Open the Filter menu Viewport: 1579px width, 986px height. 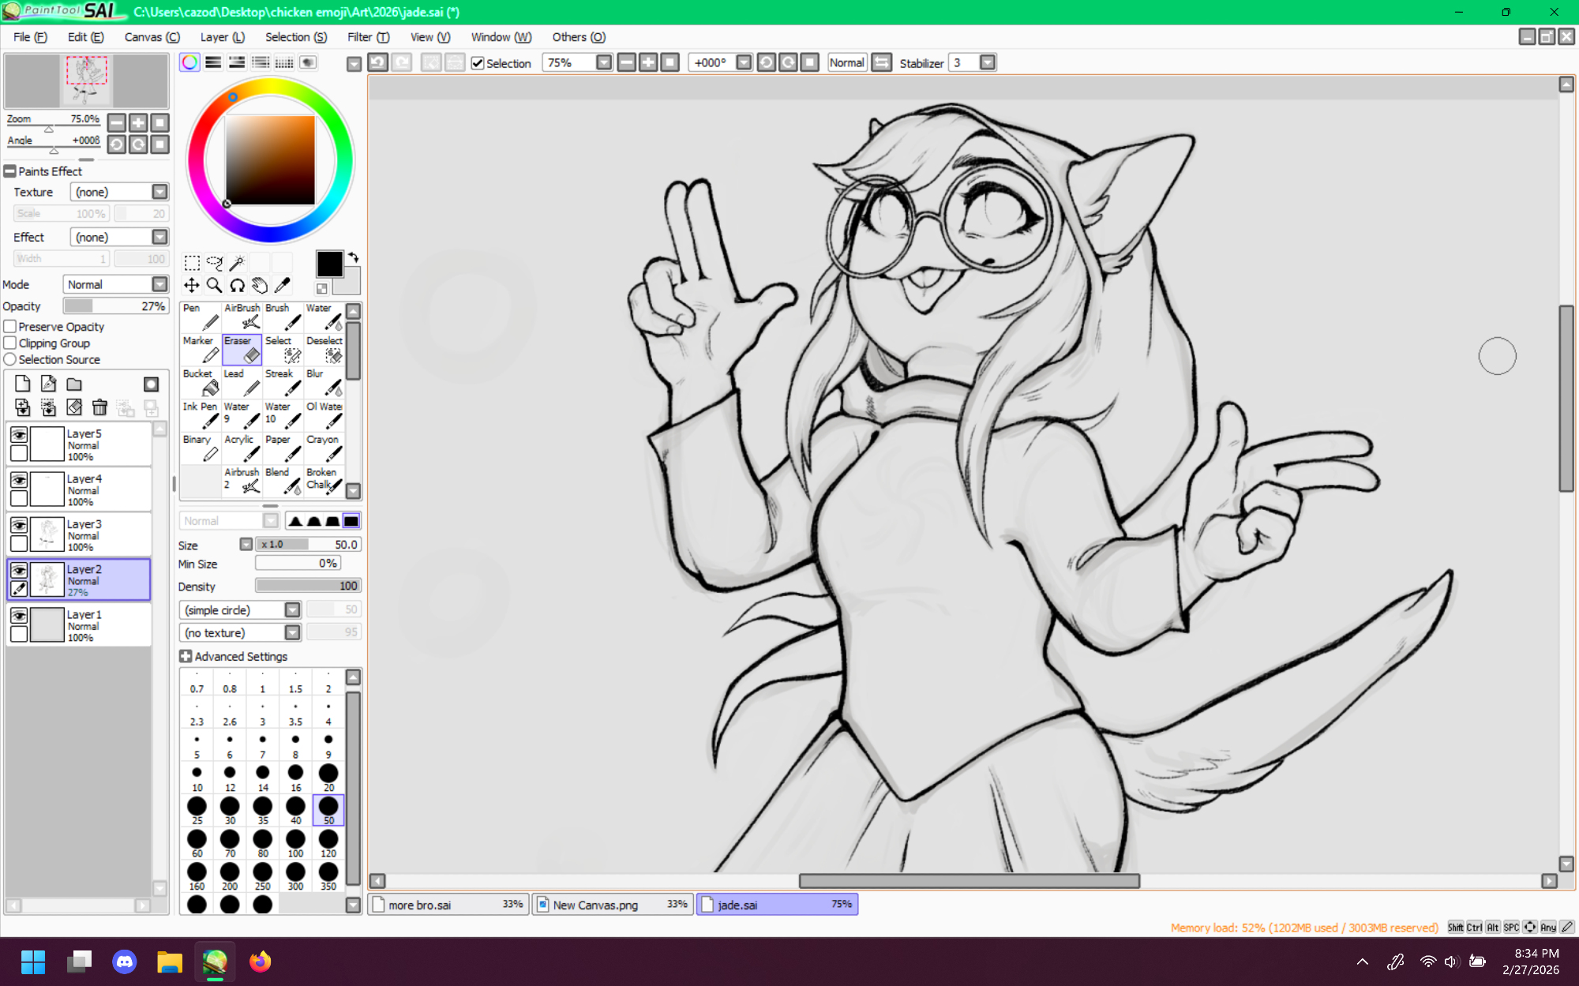368,37
